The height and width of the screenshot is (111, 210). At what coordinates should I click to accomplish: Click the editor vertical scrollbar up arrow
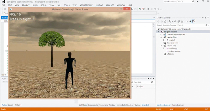click(x=154, y=27)
